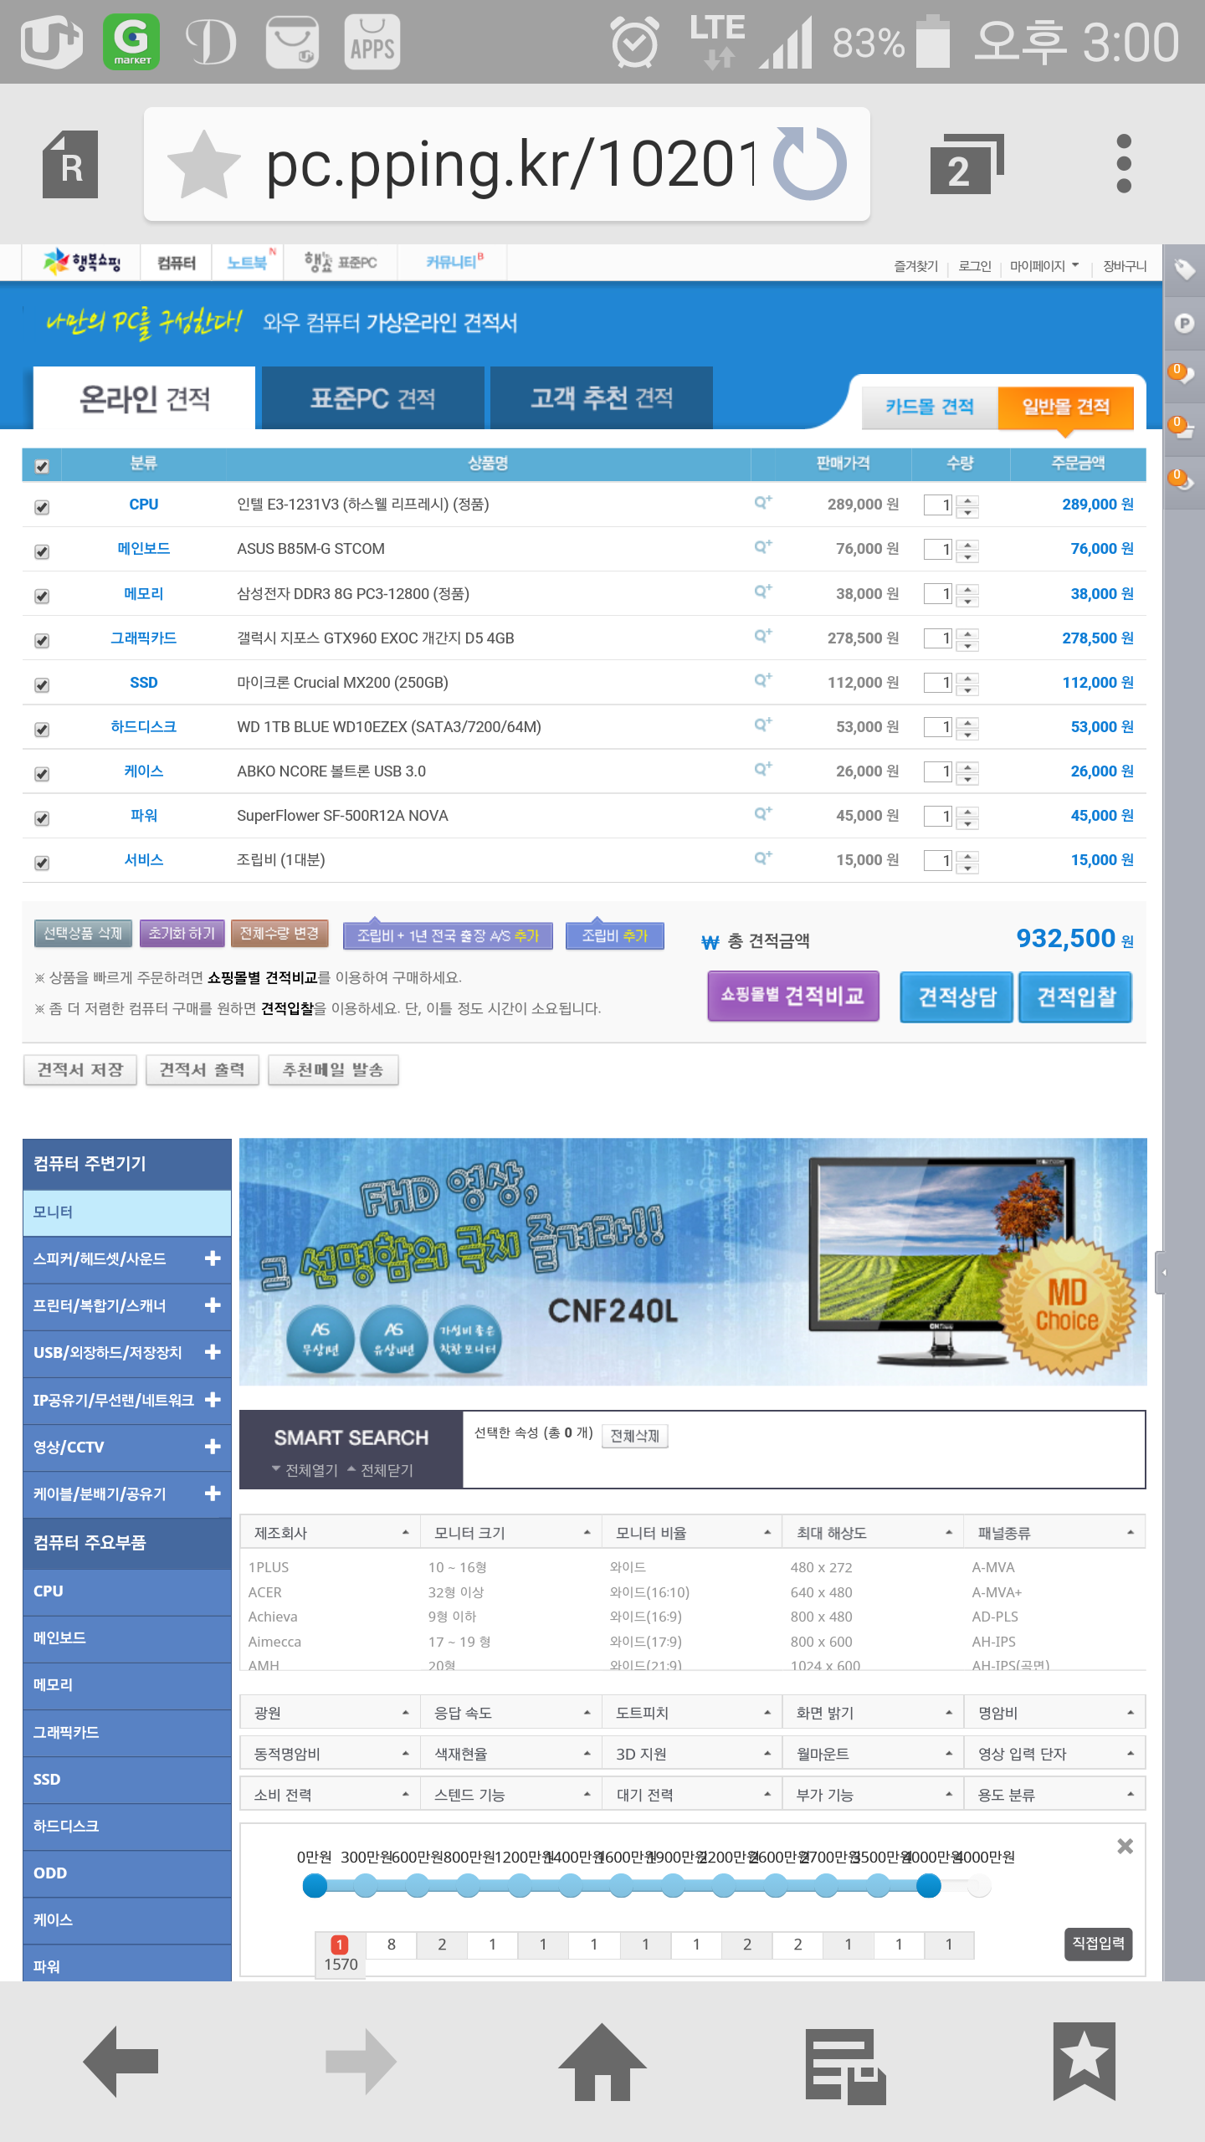
Task: Open the G market status bar notification
Action: 131,42
